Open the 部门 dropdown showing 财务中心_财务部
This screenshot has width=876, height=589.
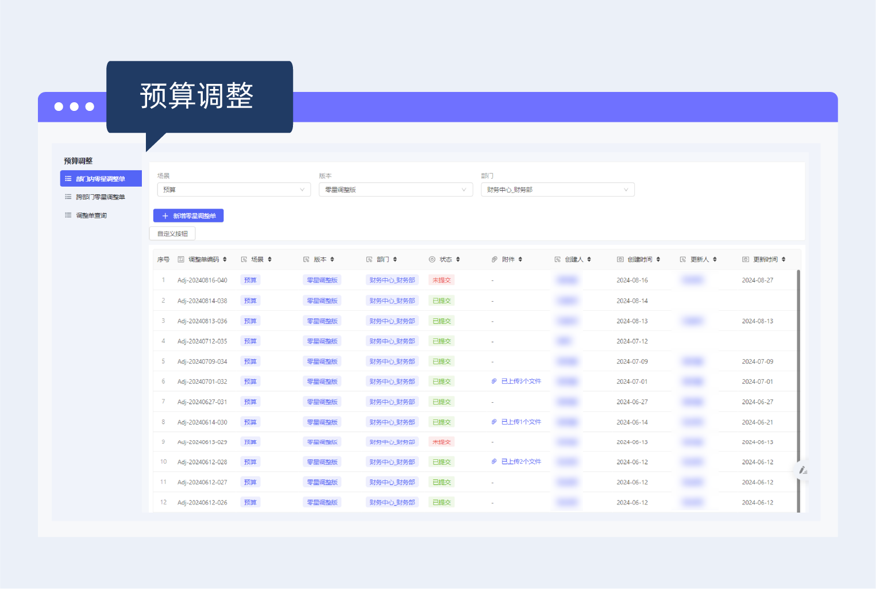[x=558, y=190]
